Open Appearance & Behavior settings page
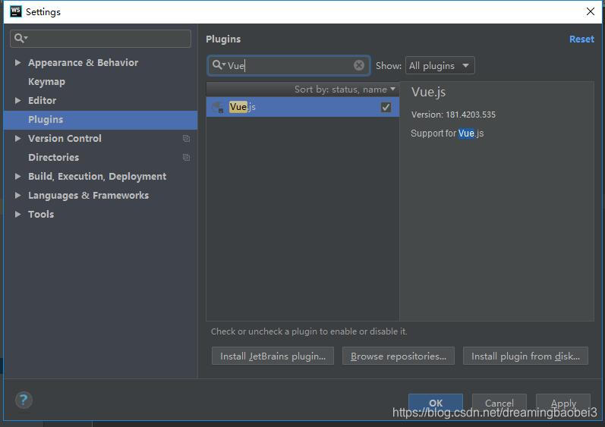The image size is (605, 427). tap(83, 62)
